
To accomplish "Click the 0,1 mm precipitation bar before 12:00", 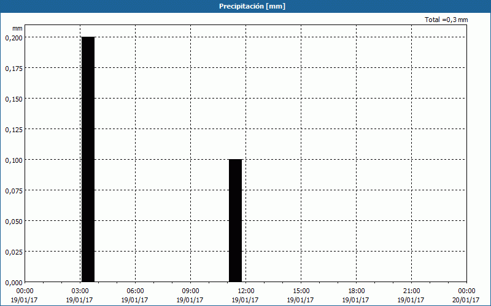I will coord(236,220).
